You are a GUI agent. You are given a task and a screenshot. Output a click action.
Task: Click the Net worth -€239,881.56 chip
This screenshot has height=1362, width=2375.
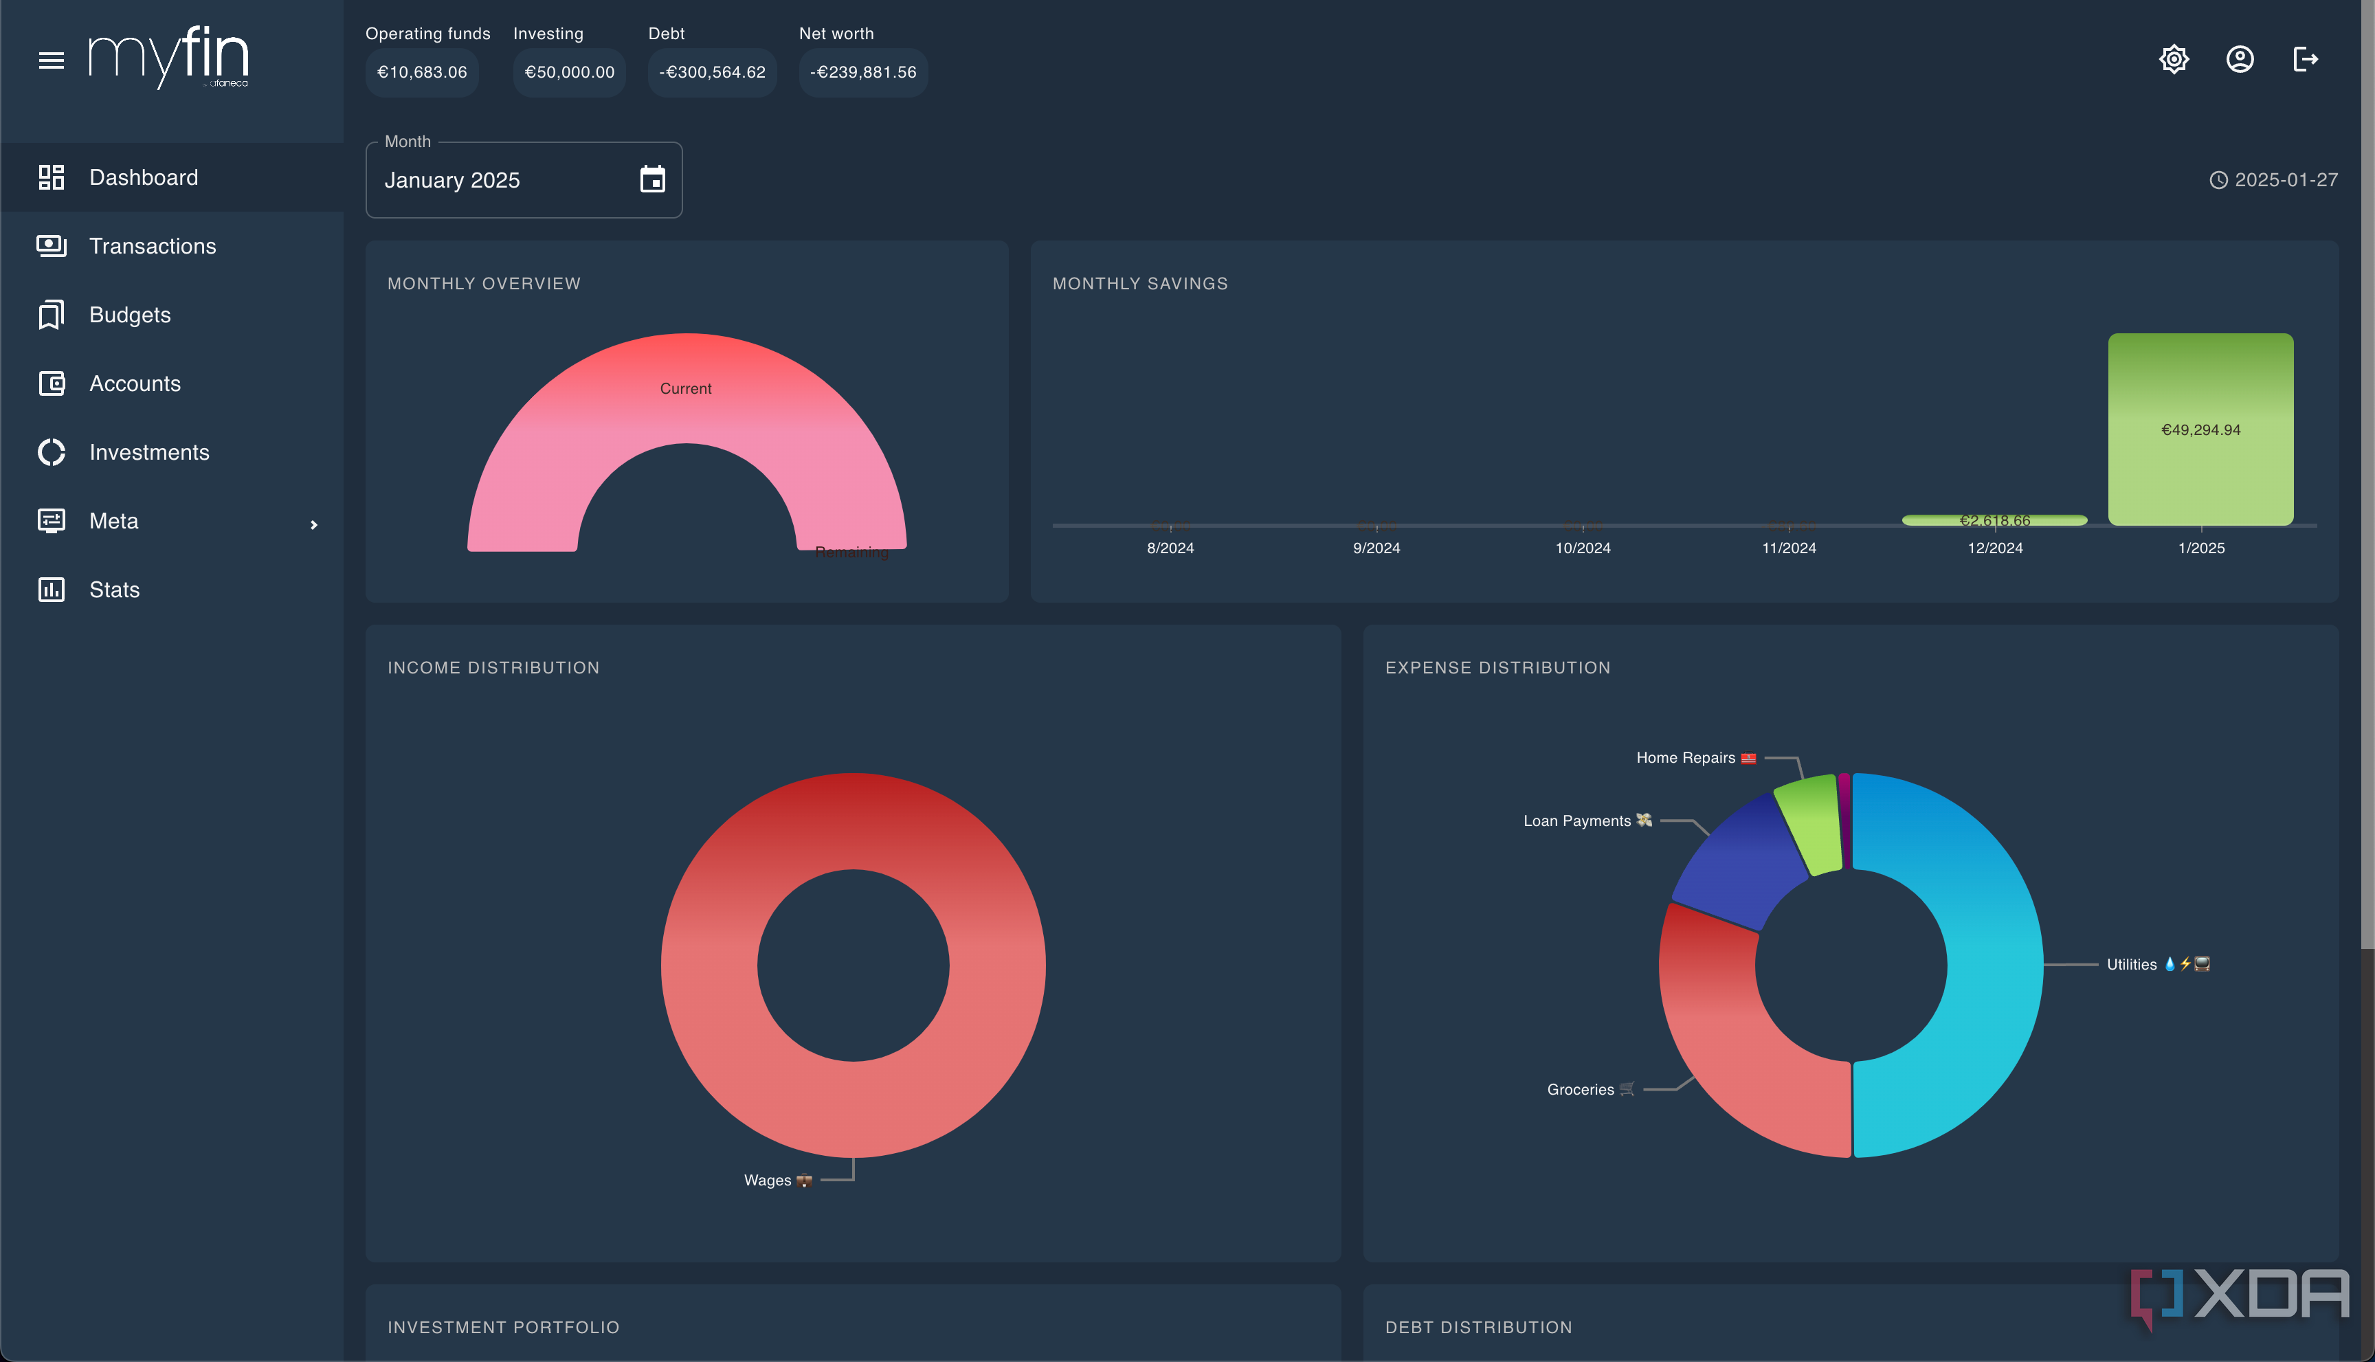point(863,72)
